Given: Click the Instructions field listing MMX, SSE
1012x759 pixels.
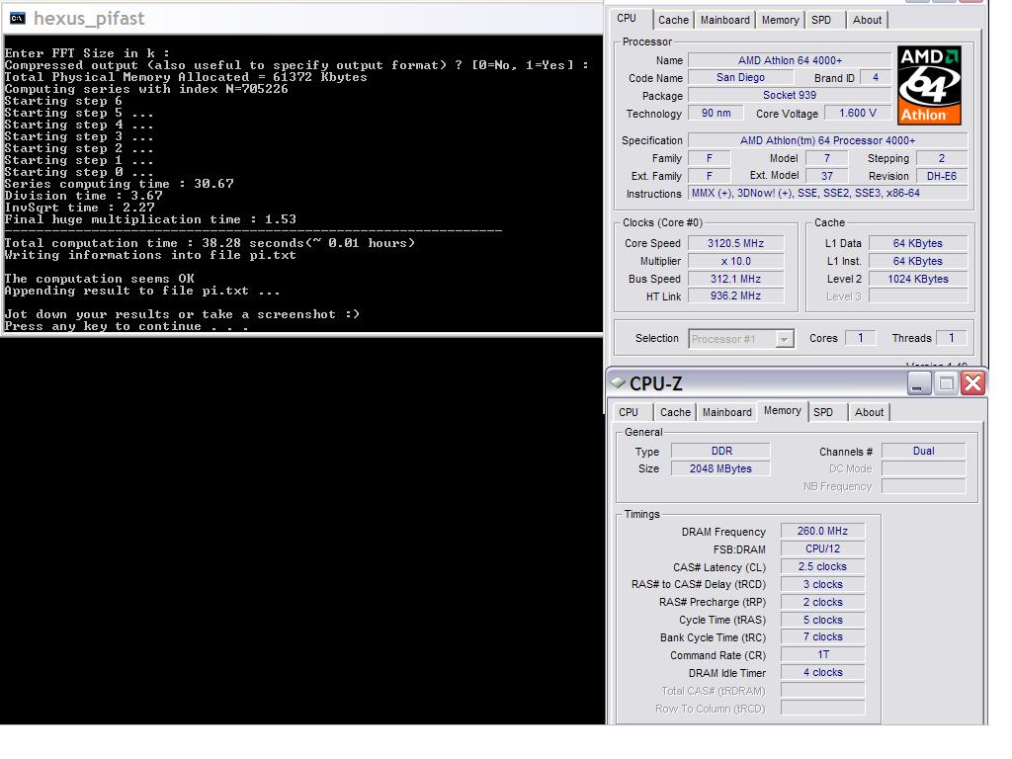Looking at the screenshot, I should 828,193.
